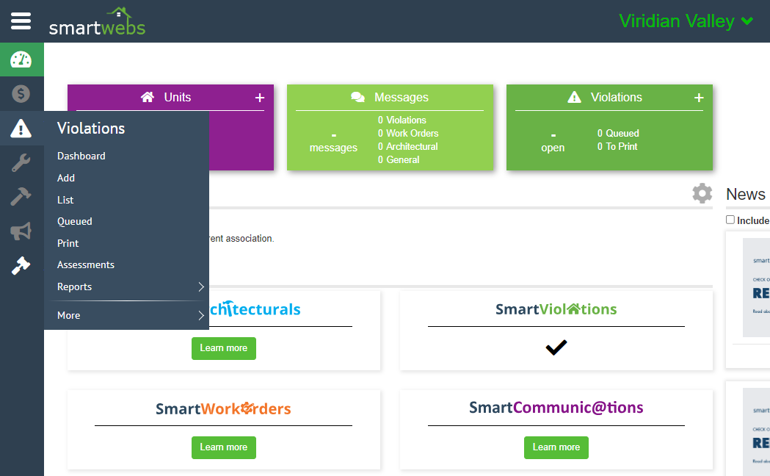Click the chat bubbles icon in Messages card
770x476 pixels.
click(358, 97)
